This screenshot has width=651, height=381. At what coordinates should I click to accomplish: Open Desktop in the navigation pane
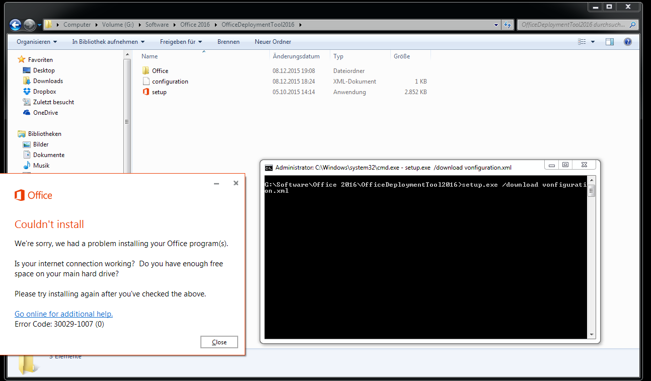tap(44, 70)
